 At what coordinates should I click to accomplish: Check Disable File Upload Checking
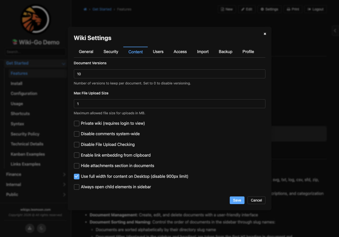coord(76,145)
